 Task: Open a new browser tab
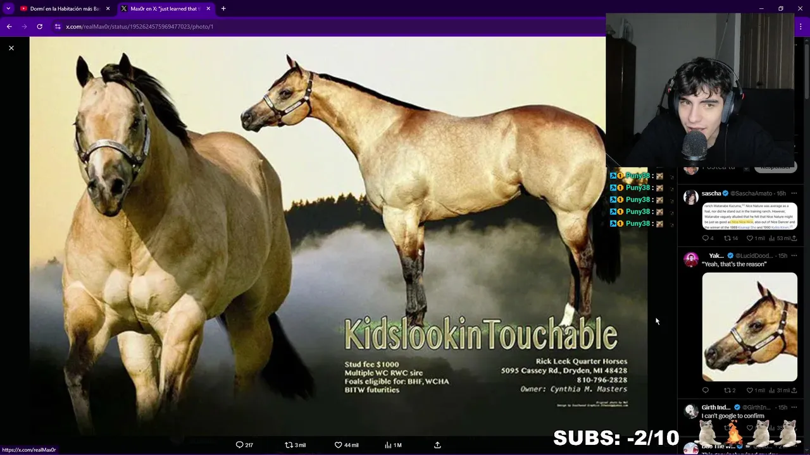tap(223, 9)
